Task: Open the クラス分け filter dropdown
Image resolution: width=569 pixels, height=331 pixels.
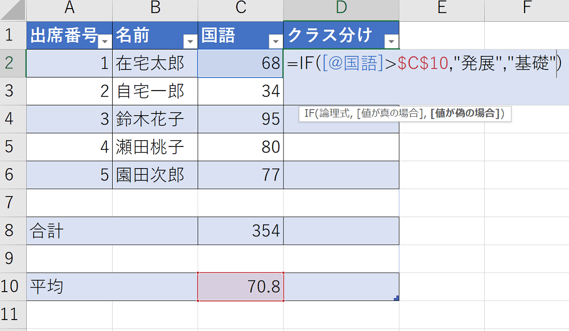Action: 391,42
